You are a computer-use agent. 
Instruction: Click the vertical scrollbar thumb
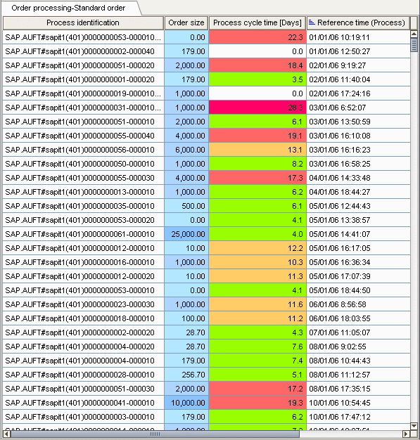[414, 45]
